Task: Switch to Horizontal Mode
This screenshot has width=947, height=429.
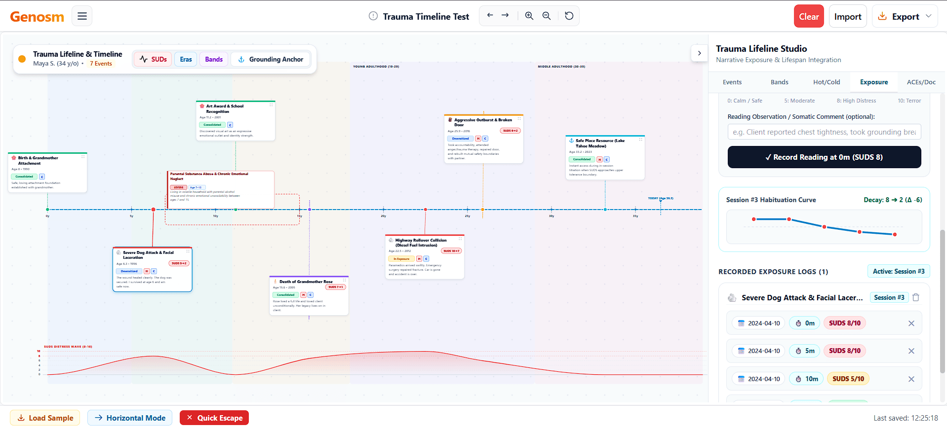Action: 130,418
